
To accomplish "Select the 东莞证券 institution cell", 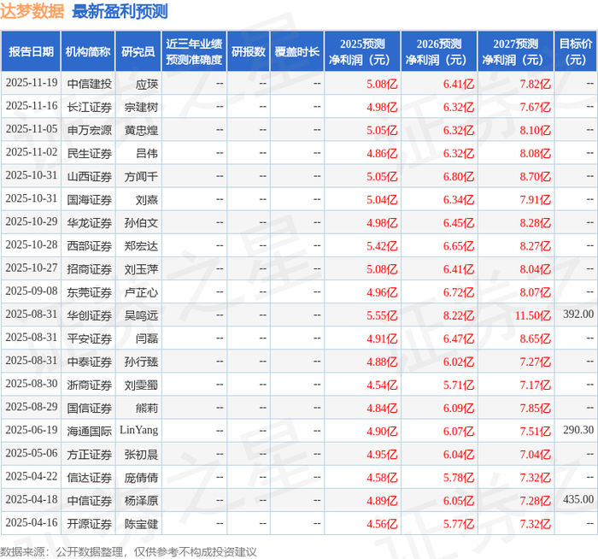I will pos(89,292).
